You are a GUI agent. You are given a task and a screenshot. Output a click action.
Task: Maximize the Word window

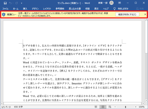coord(136,3)
